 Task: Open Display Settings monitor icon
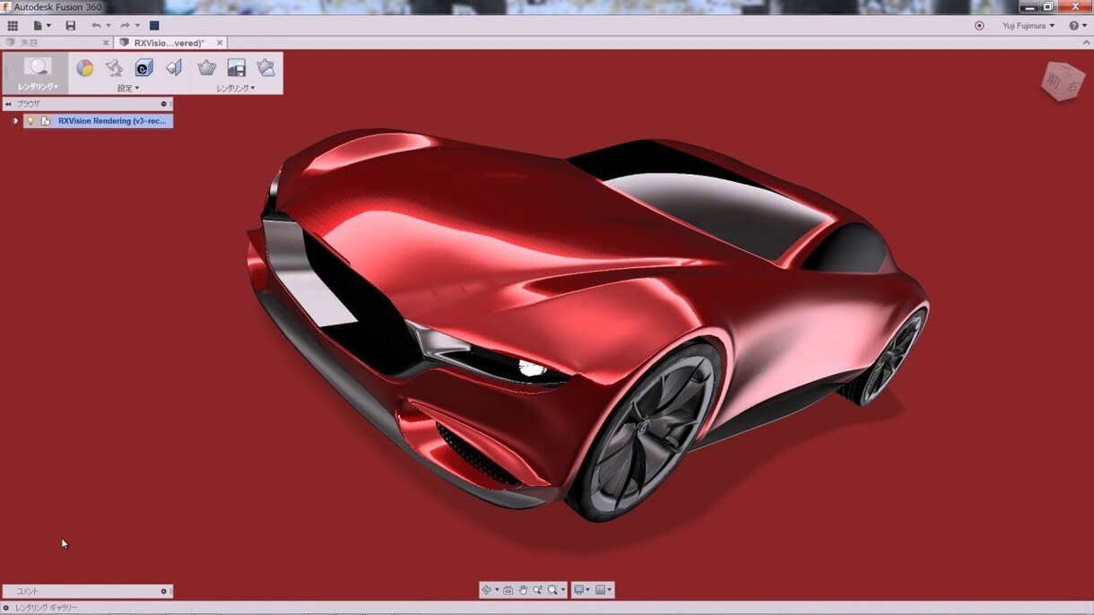pyautogui.click(x=579, y=590)
